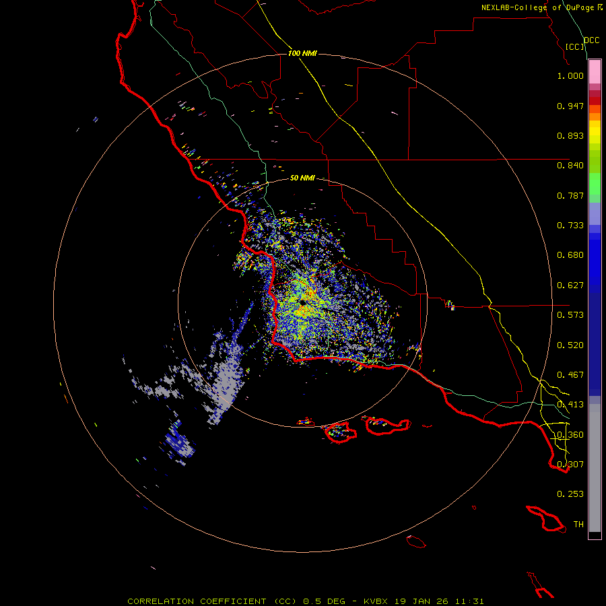Viewport: 606px width, 606px height.
Task: Click the DCC label above the color scale
Action: pos(591,40)
